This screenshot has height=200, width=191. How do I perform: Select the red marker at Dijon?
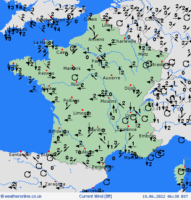pyautogui.click(x=131, y=85)
